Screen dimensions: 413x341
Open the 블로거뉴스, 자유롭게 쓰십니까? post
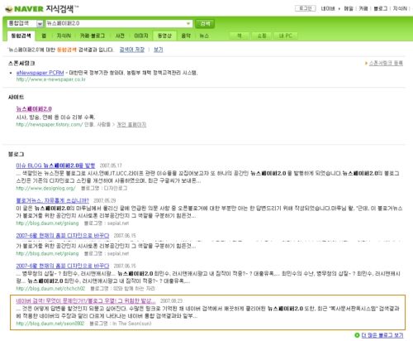point(53,200)
